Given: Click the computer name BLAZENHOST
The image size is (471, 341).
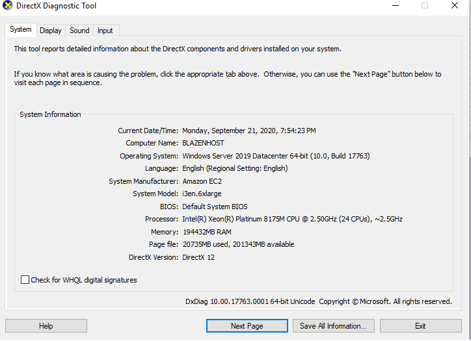Looking at the screenshot, I should (x=203, y=143).
